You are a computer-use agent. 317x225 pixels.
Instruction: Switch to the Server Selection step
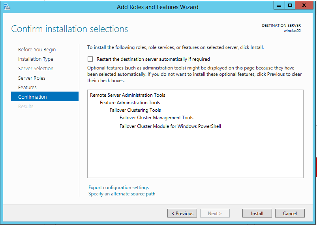tap(36, 69)
